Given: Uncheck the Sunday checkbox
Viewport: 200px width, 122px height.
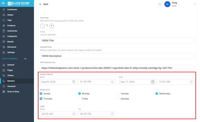Looking at the screenshot, I should click(x=41, y=93).
